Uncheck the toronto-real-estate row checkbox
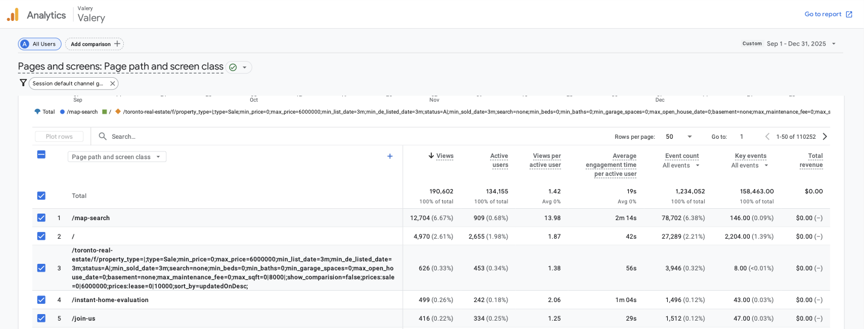 (x=41, y=268)
